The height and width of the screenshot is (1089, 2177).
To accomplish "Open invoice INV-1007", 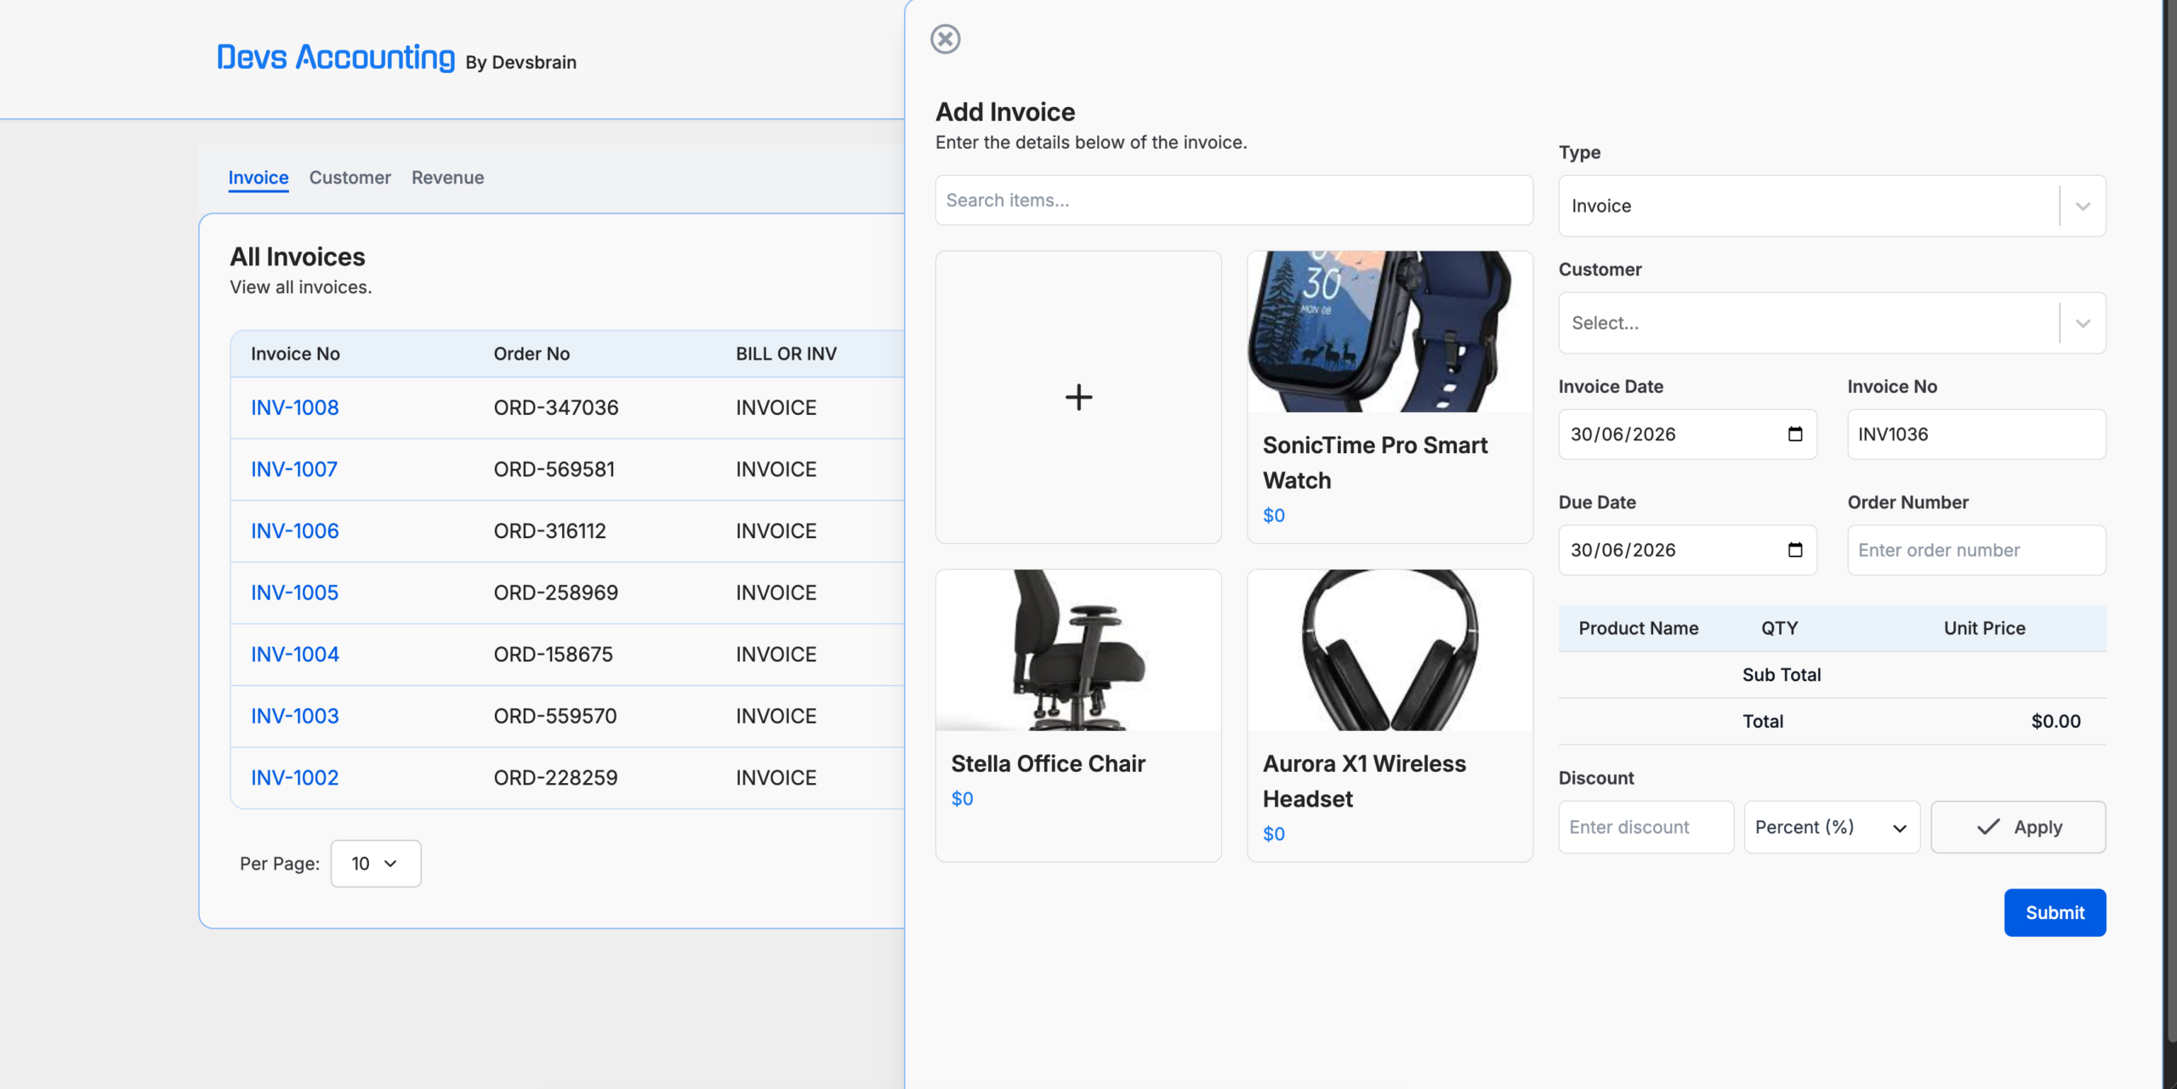I will (294, 469).
